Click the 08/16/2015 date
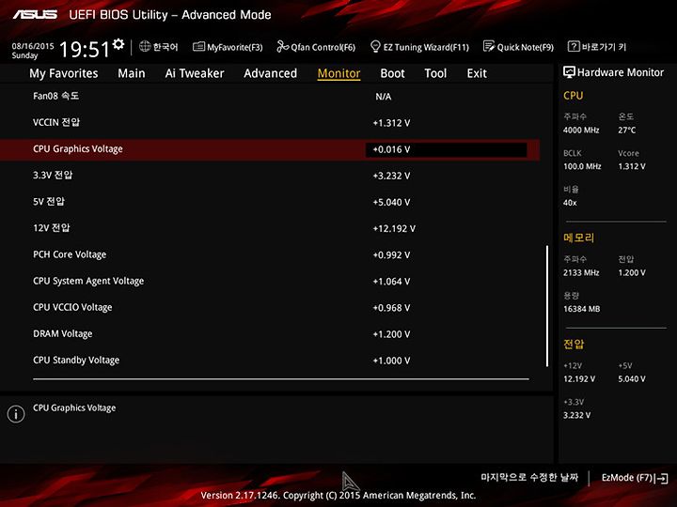Viewport: 677px width, 507px height. point(33,46)
